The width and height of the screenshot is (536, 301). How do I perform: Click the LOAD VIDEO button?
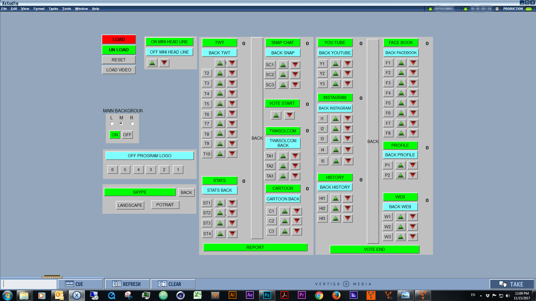coord(119,70)
